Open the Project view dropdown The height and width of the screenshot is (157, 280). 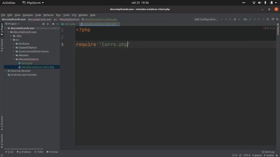pyautogui.click(x=12, y=24)
